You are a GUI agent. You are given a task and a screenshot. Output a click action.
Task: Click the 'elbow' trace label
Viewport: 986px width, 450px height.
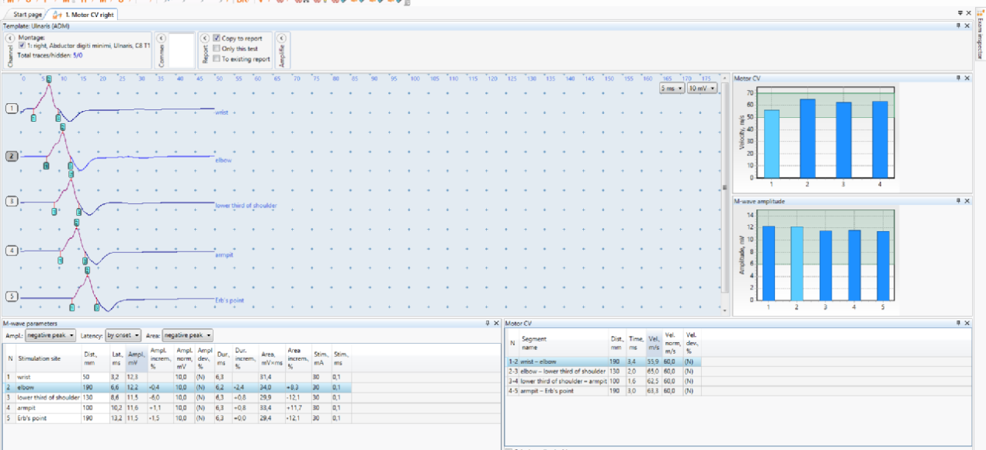(224, 160)
